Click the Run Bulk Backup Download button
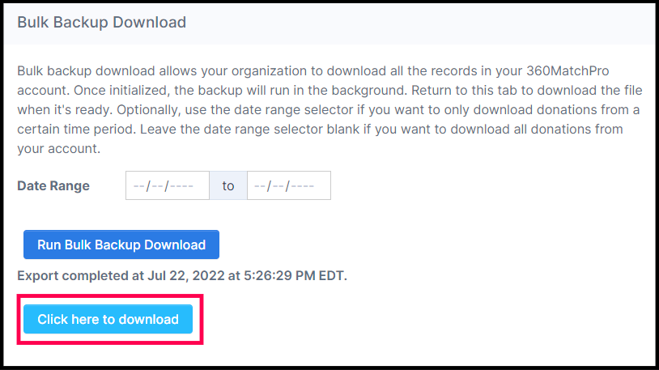659x370 pixels. 121,245
